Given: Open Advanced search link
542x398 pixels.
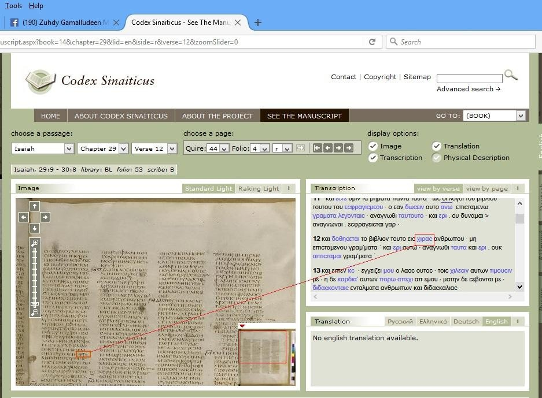Looking at the screenshot, I should 469,89.
